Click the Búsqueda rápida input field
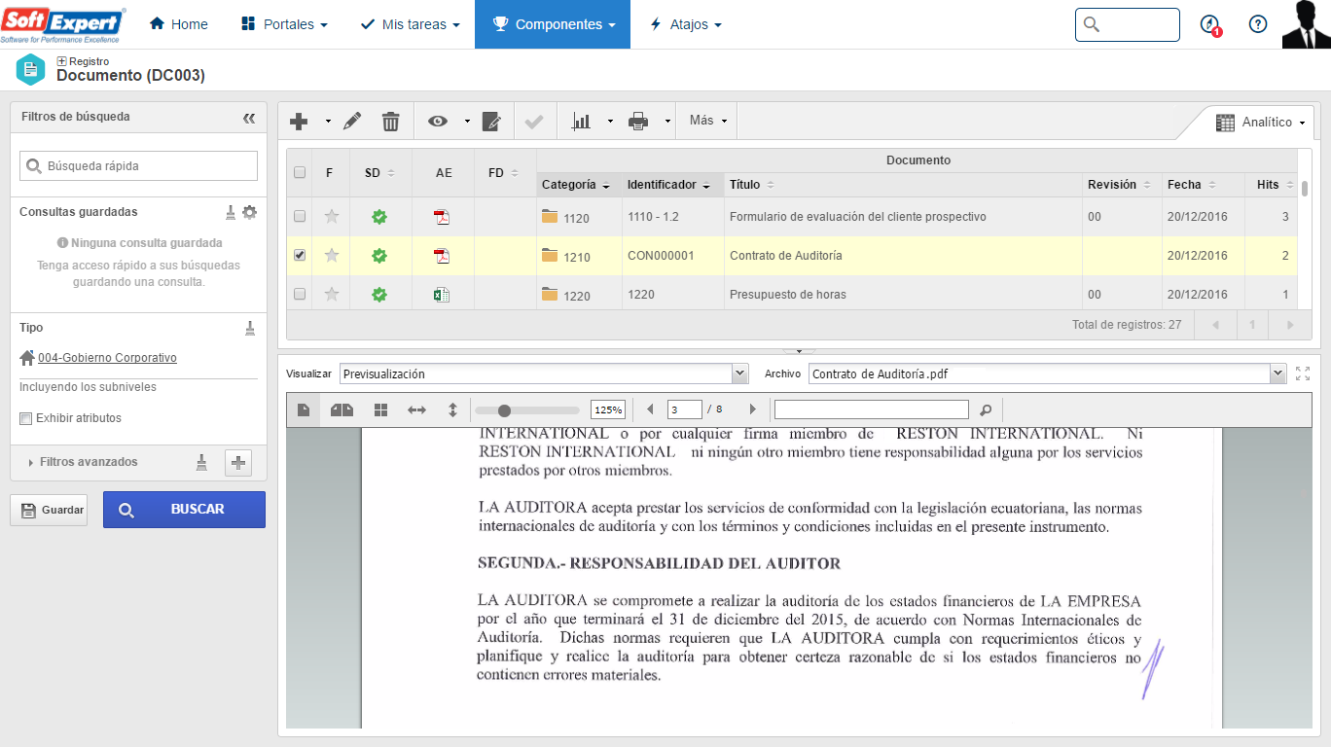The image size is (1331, 747). [x=138, y=165]
